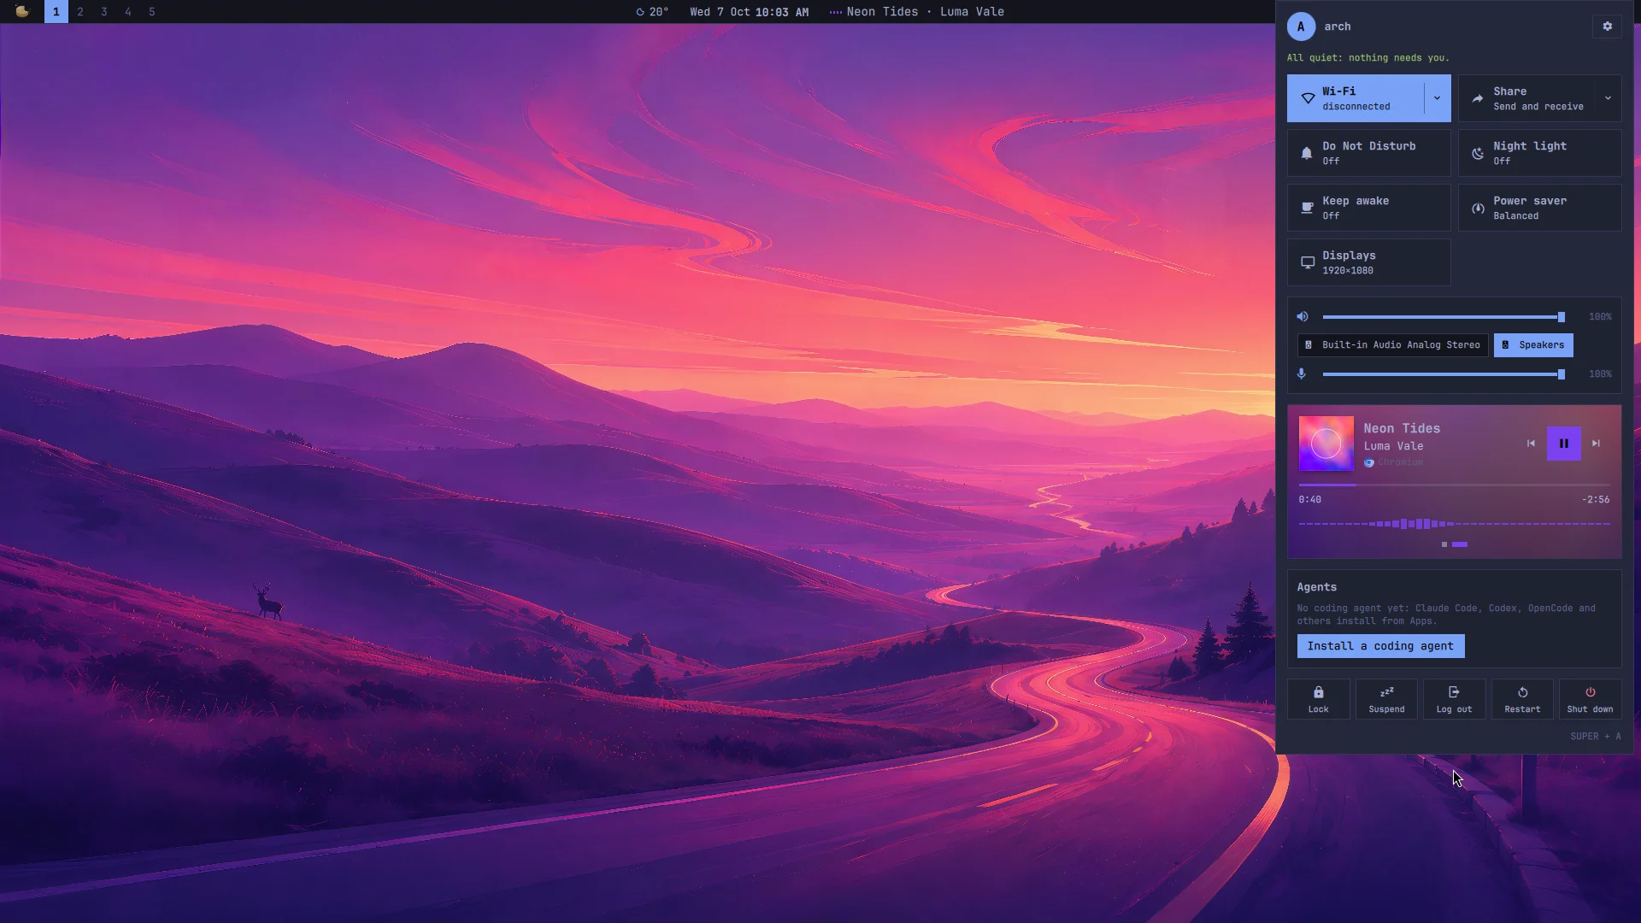Pause Neon Tides playback
The image size is (1641, 923).
point(1563,444)
